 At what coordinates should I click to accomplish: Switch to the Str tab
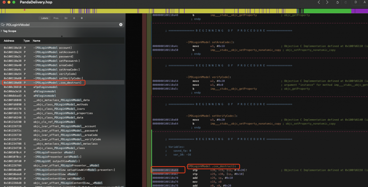coord(66,18)
